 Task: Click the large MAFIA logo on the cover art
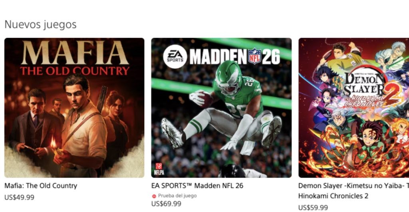(x=75, y=52)
